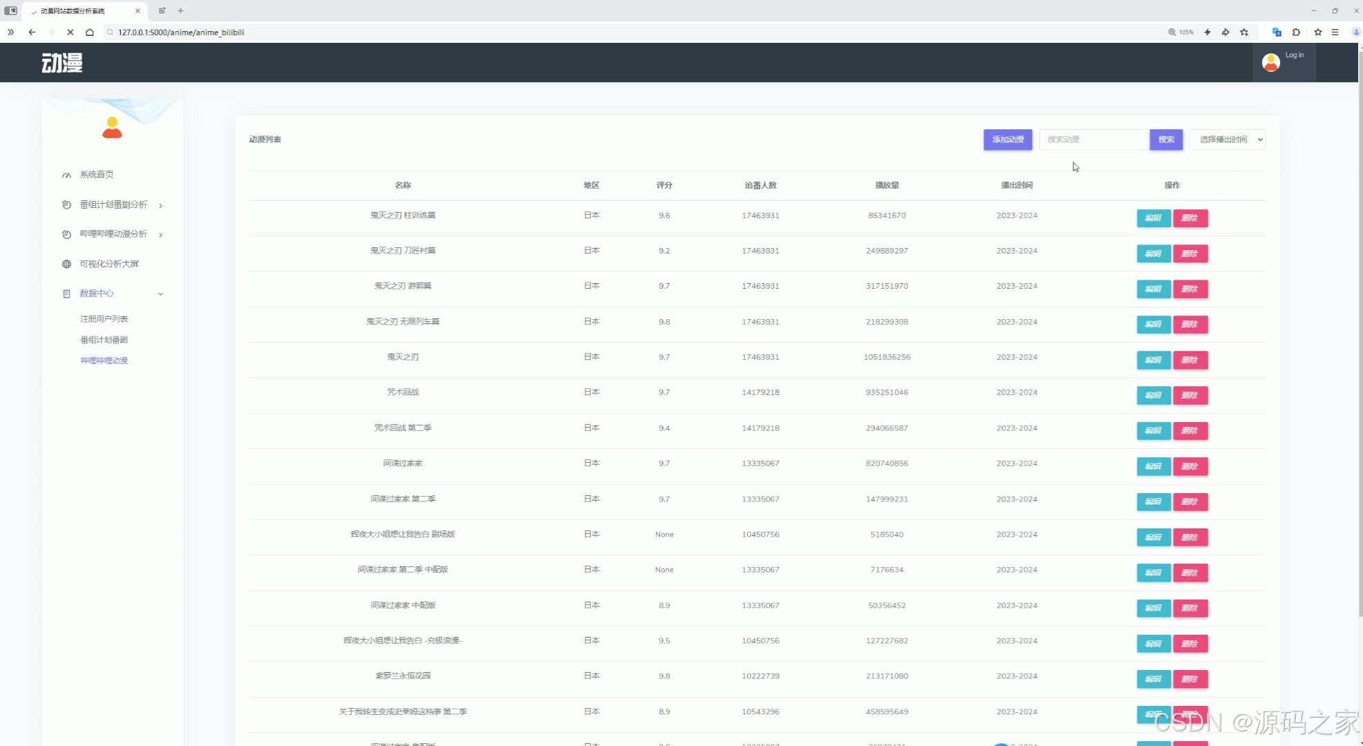Click the browser zoom 105% indicator
Viewport: 1363px width, 746px height.
pyautogui.click(x=1181, y=32)
